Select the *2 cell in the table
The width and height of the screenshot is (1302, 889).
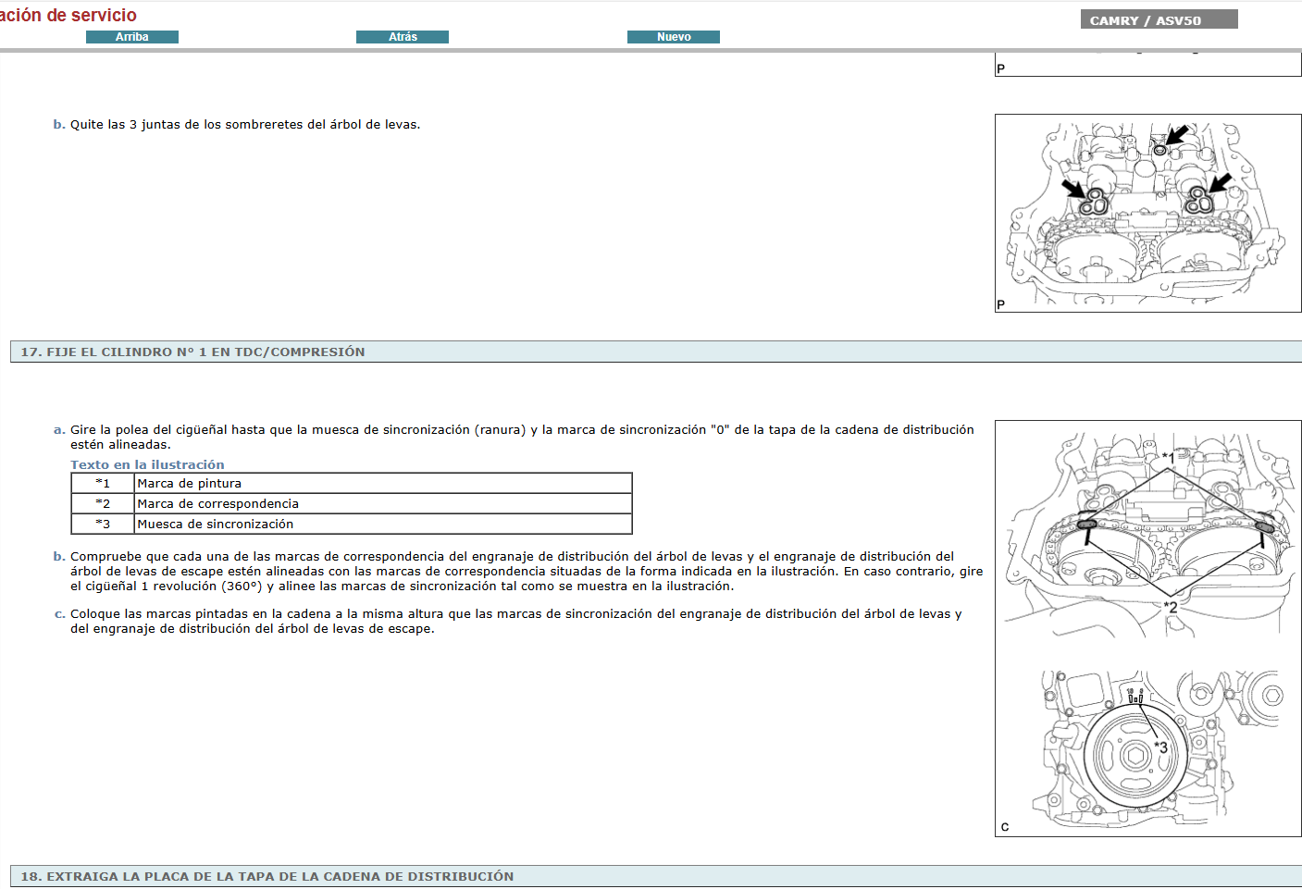(103, 503)
